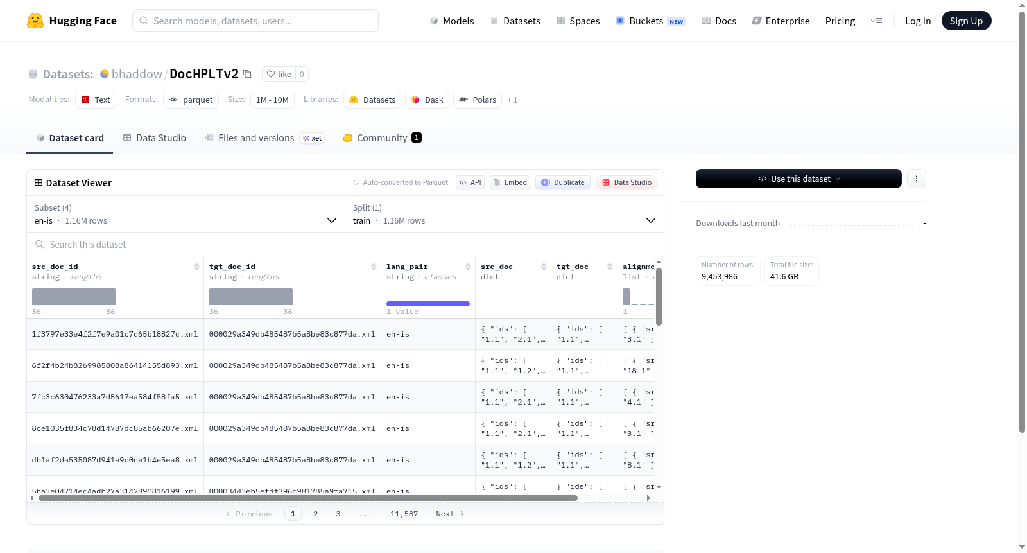Screen dimensions: 1027x553
Task: Open bhaddow user profile link
Action: point(137,74)
